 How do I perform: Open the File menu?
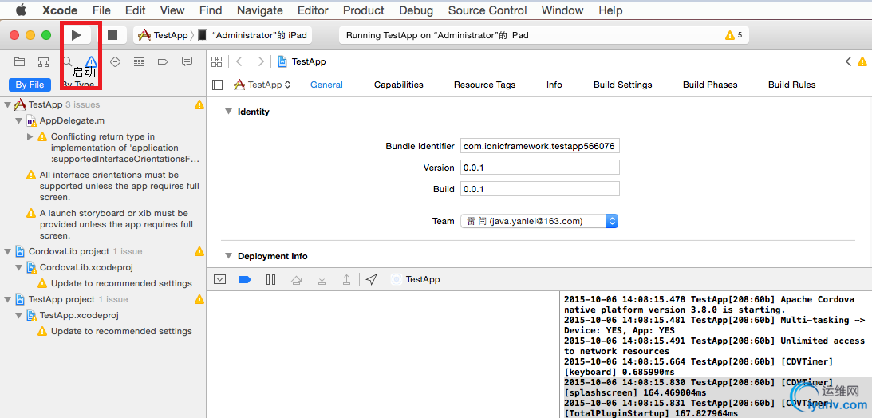pos(102,10)
